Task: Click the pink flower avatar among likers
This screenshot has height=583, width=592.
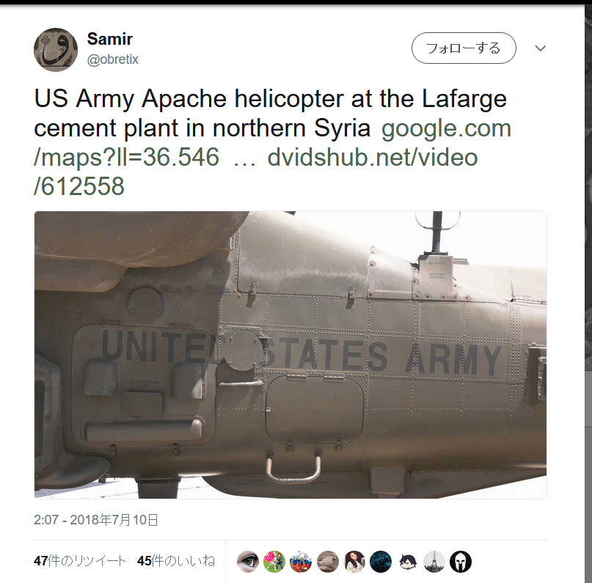Action: (274, 562)
